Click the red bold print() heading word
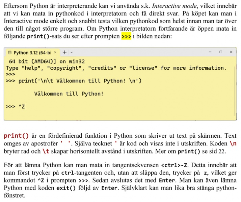241x202 pixels. pos(16,136)
